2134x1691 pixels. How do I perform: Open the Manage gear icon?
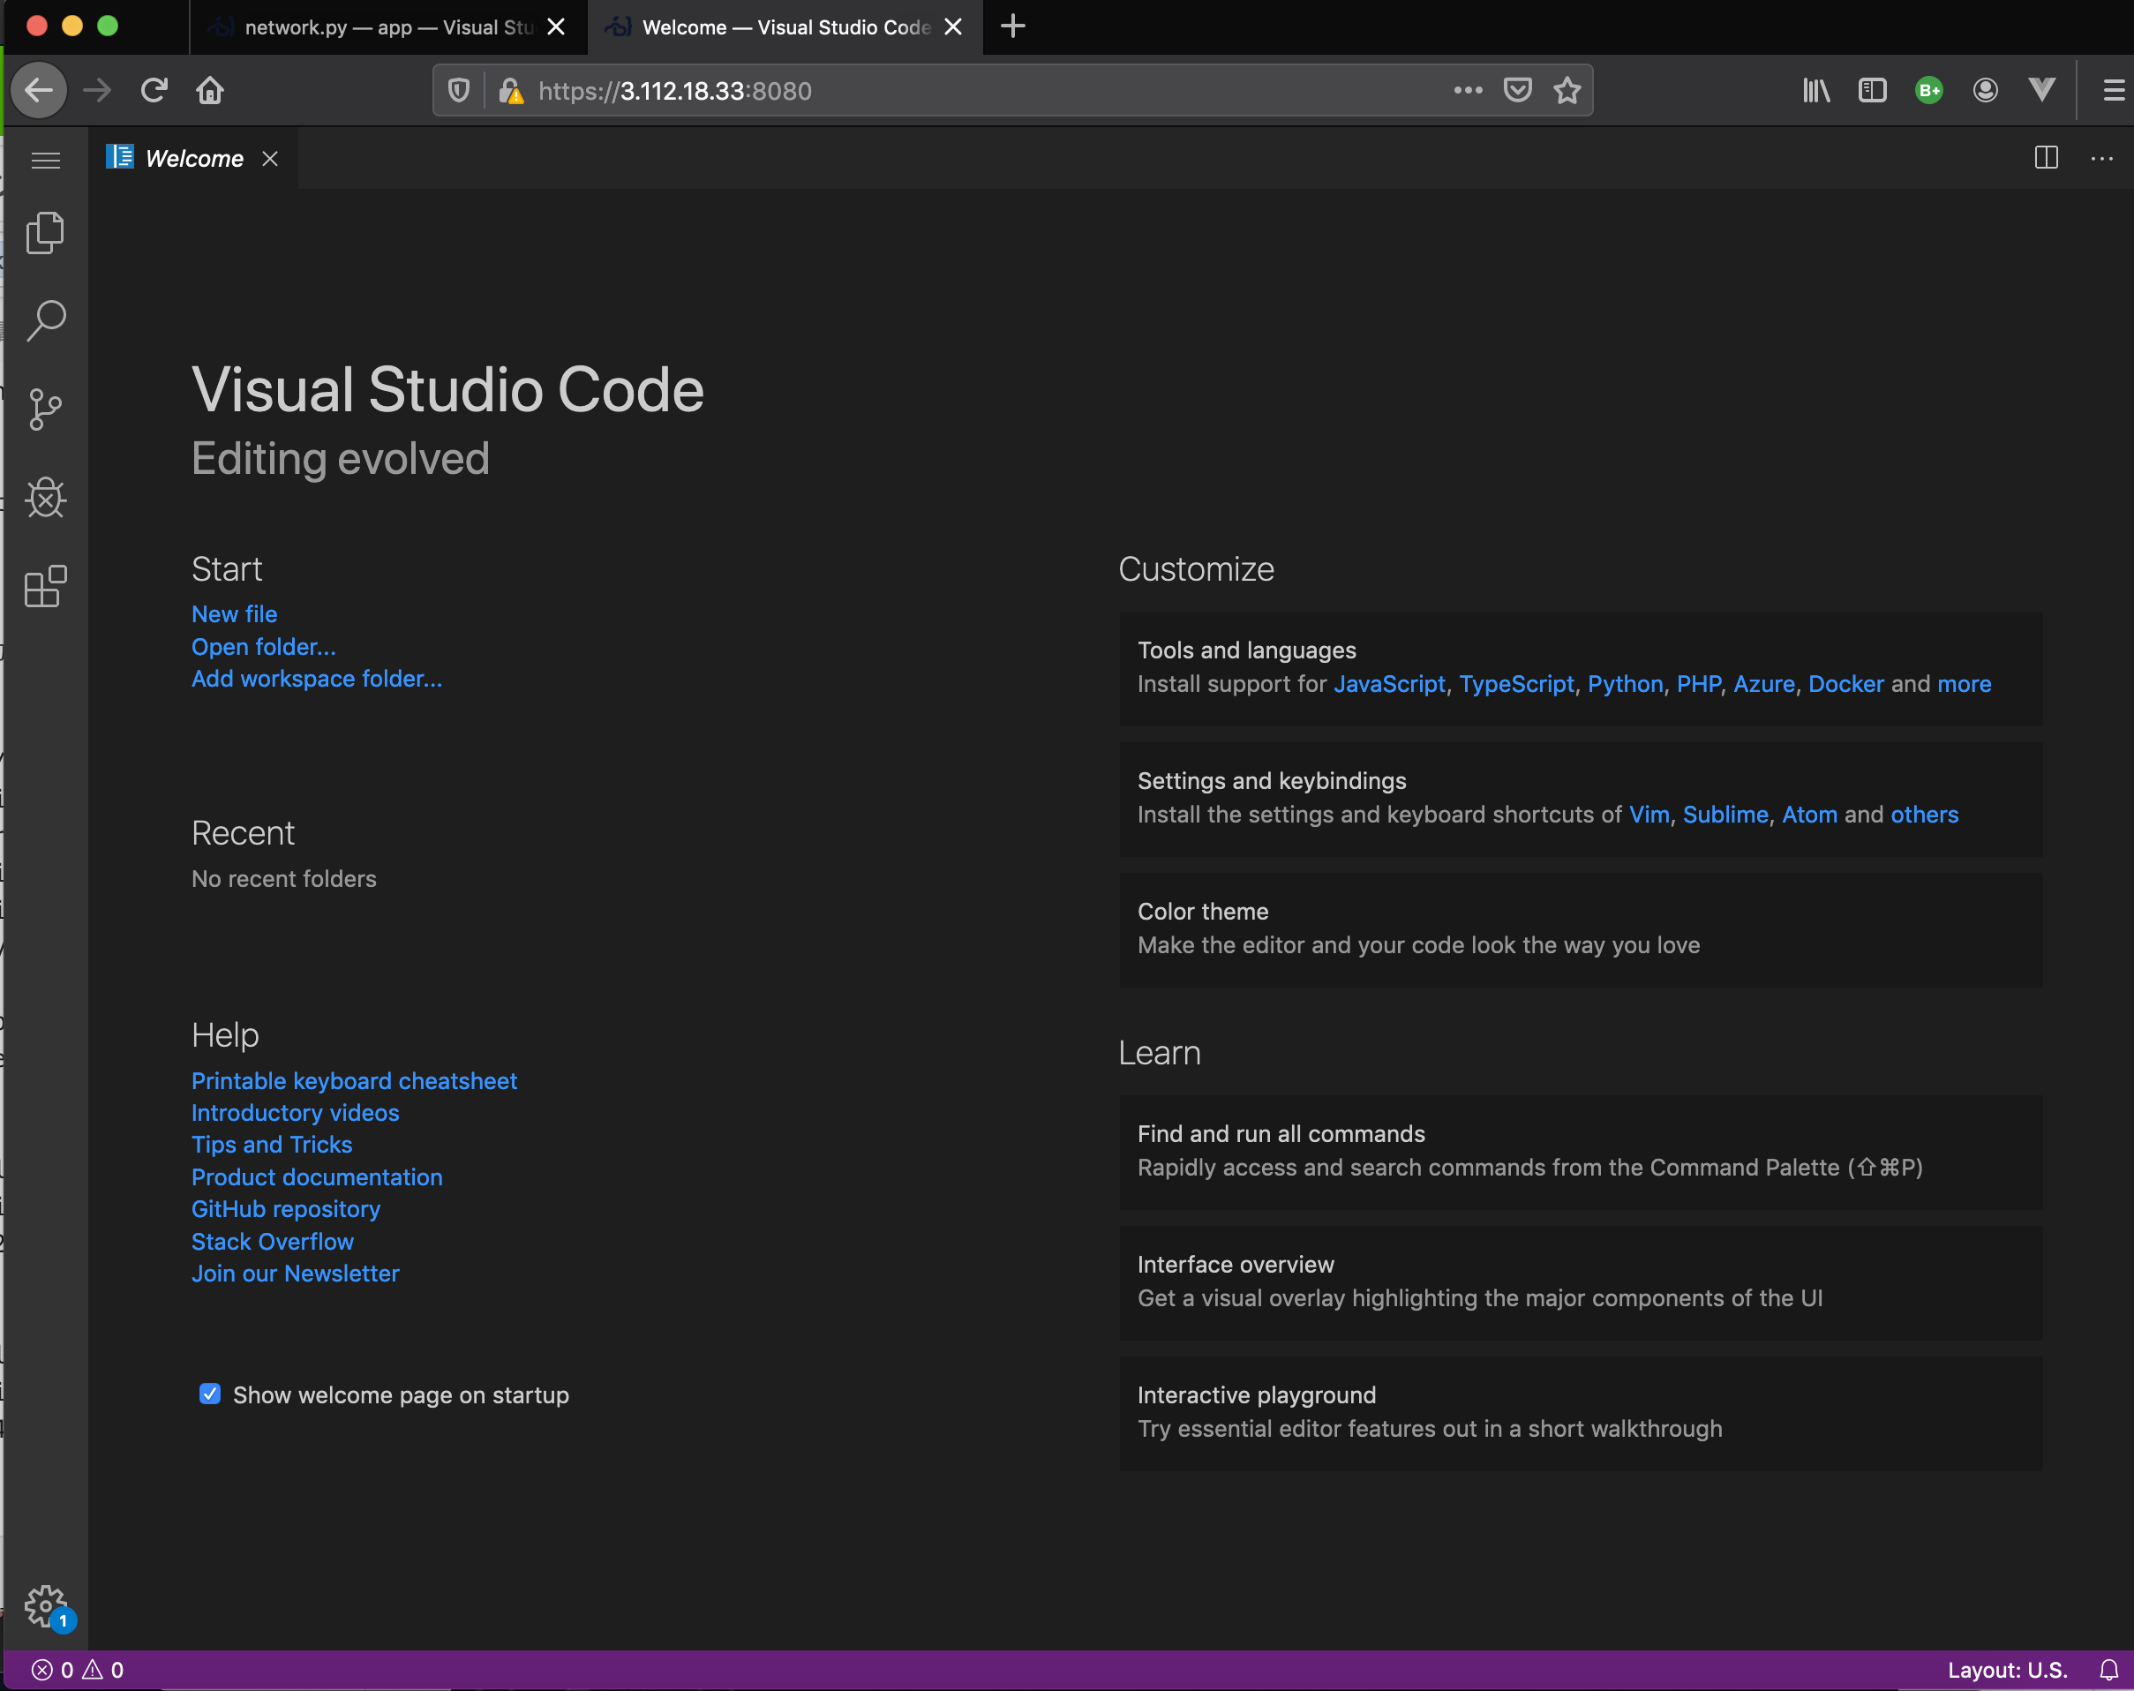point(46,1606)
